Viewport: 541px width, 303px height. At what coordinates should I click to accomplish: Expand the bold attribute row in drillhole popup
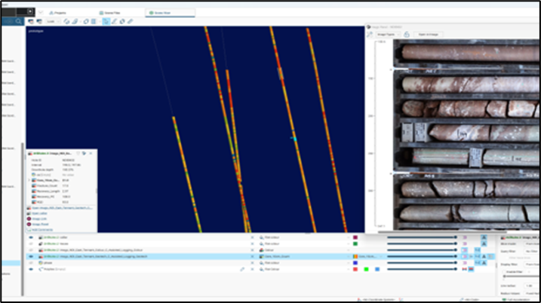pyautogui.click(x=29, y=180)
